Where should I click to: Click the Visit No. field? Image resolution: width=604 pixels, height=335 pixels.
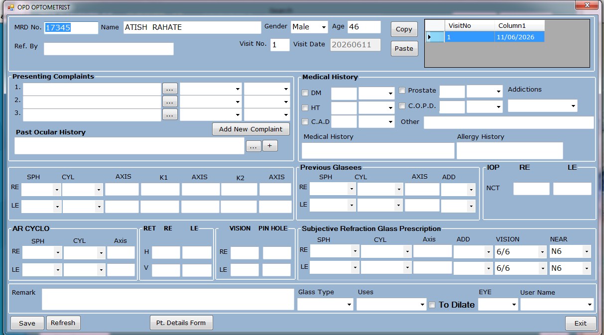280,45
